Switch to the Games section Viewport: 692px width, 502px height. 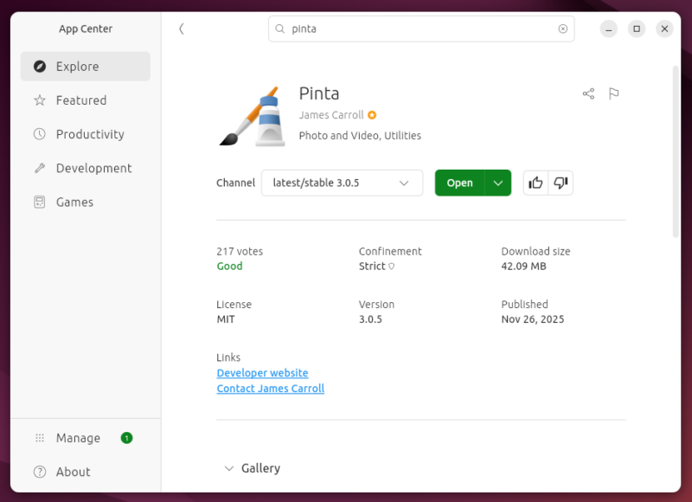[x=39, y=202]
